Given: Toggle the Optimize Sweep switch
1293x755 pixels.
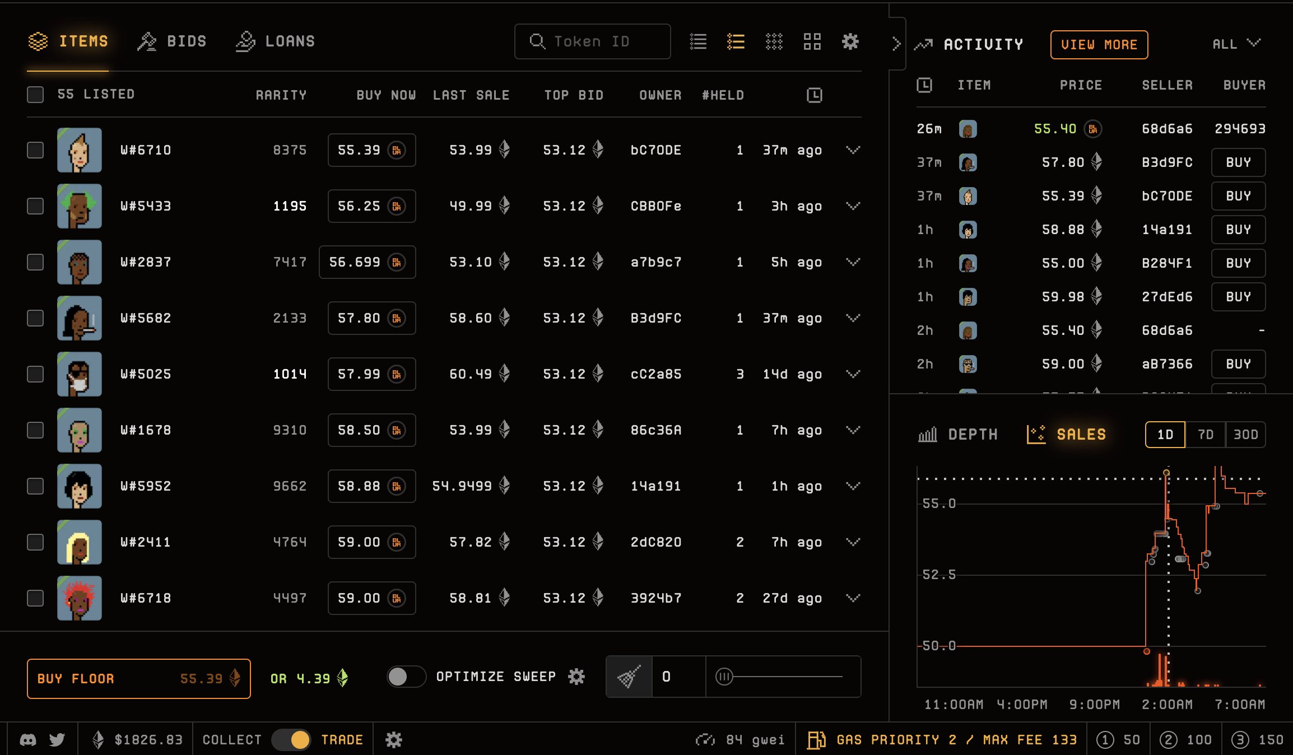Looking at the screenshot, I should [x=406, y=677].
